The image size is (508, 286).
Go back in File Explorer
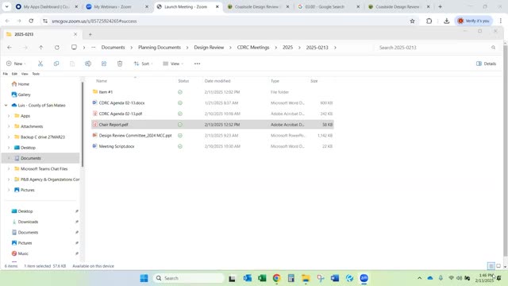click(x=10, y=48)
